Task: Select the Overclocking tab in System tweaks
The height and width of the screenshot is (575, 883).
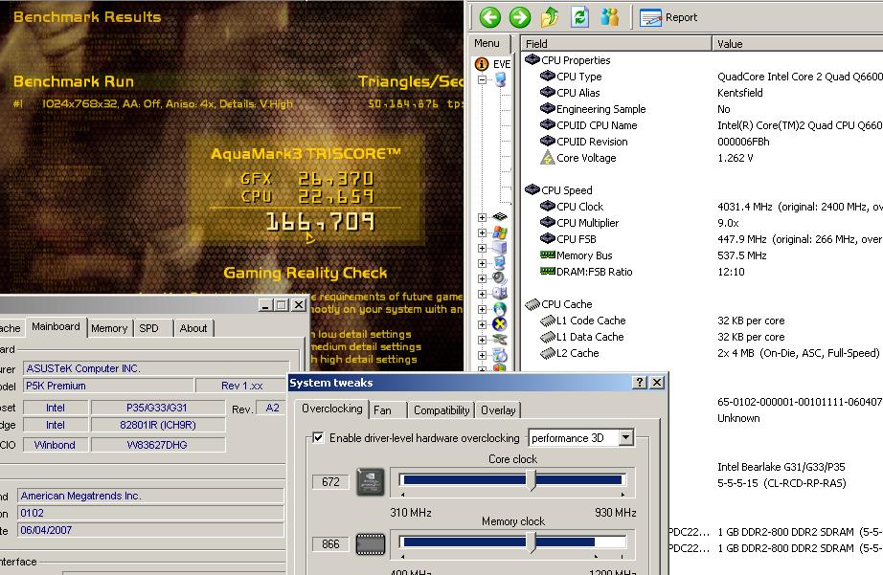Action: click(331, 409)
